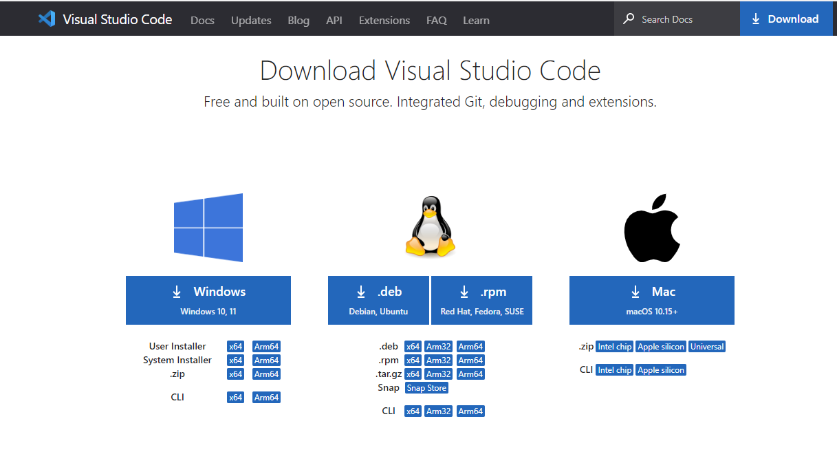Click the Visual Studio Code logo
The height and width of the screenshot is (452, 837).
[46, 19]
